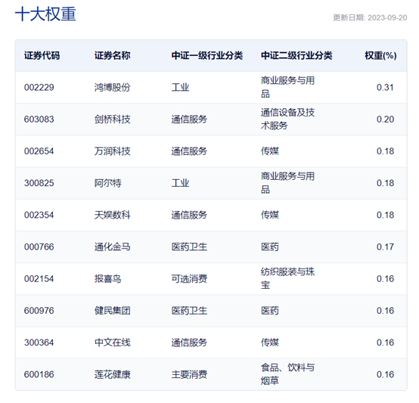Viewport: 419px width, 403px height.
Task: Click the weight value 0.20
Action: click(x=385, y=119)
